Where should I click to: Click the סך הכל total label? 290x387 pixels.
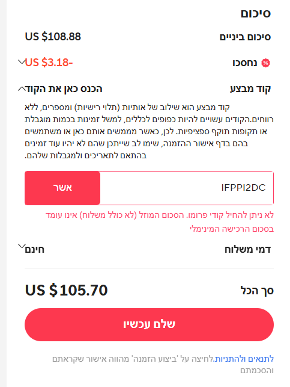pos(257,291)
